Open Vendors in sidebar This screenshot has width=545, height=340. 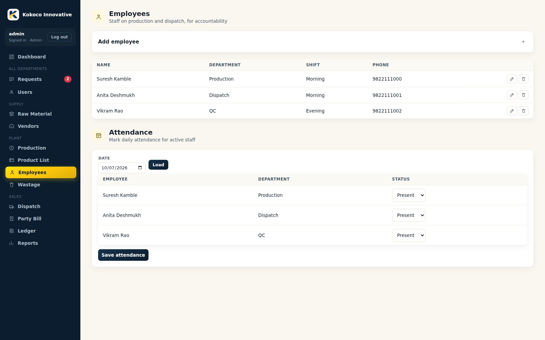pos(41,126)
